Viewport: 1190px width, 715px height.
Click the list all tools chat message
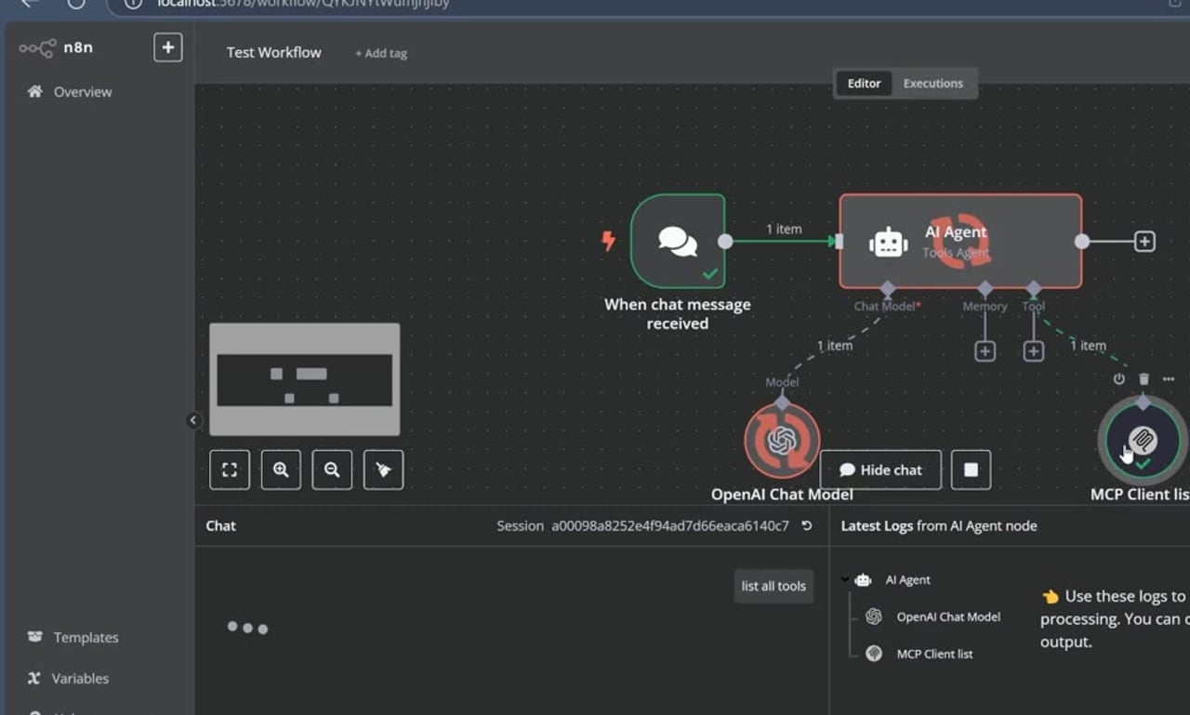(773, 586)
